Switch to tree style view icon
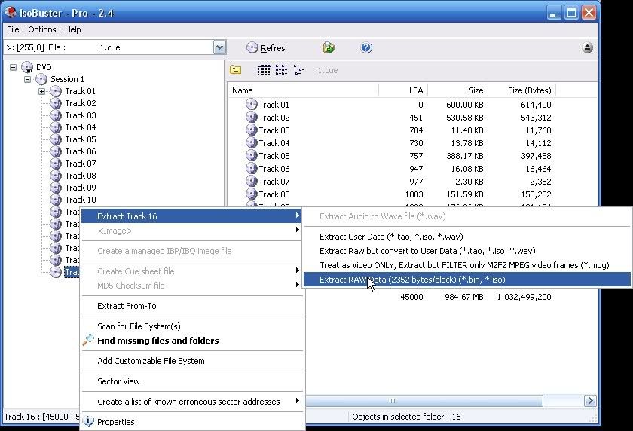 click(298, 70)
